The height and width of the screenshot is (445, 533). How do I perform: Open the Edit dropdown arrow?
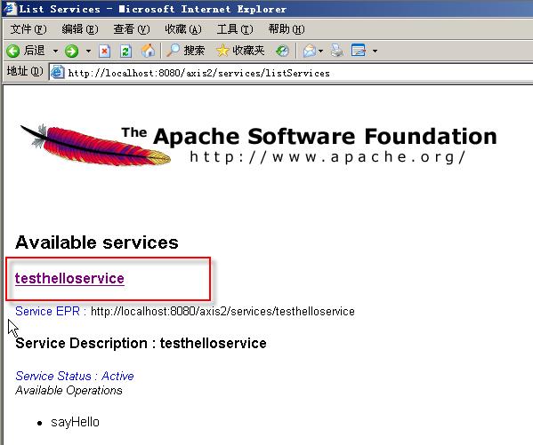click(x=375, y=52)
